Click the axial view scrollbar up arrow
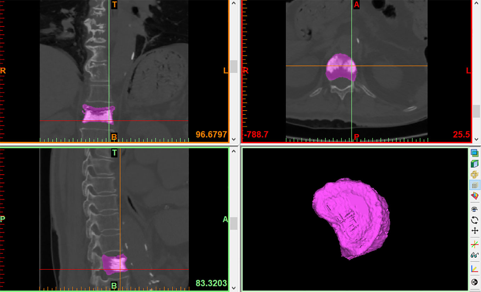481x292 pixels. [476, 3]
